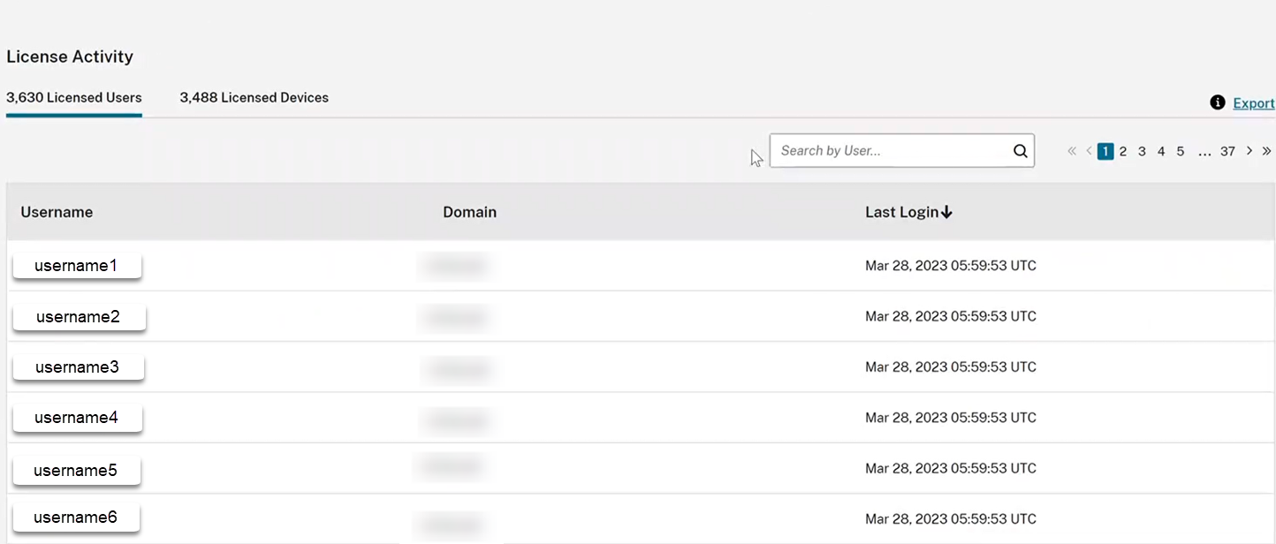Go to page 4

(x=1161, y=151)
